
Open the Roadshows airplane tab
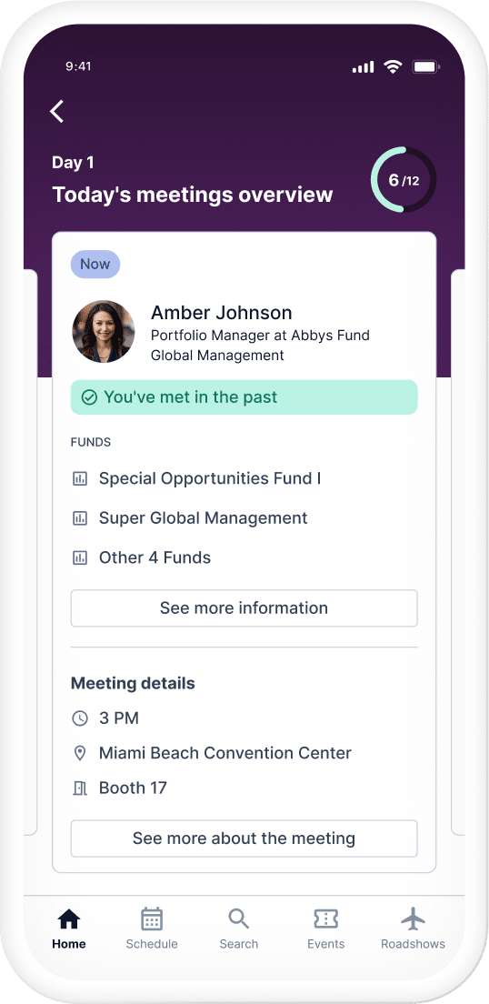pos(413,929)
